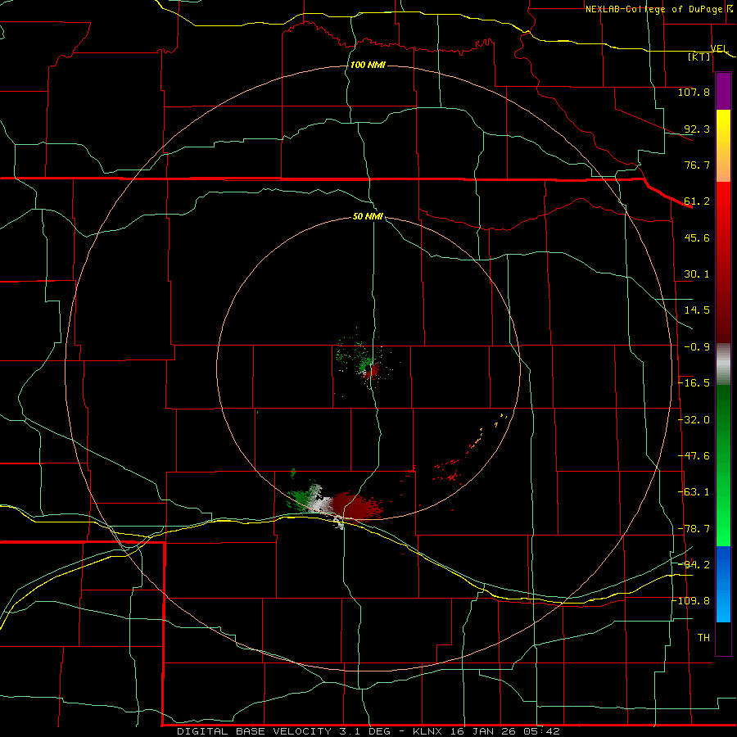Click the blue segment of the velocity color bar
The height and width of the screenshot is (737, 737).
723,584
